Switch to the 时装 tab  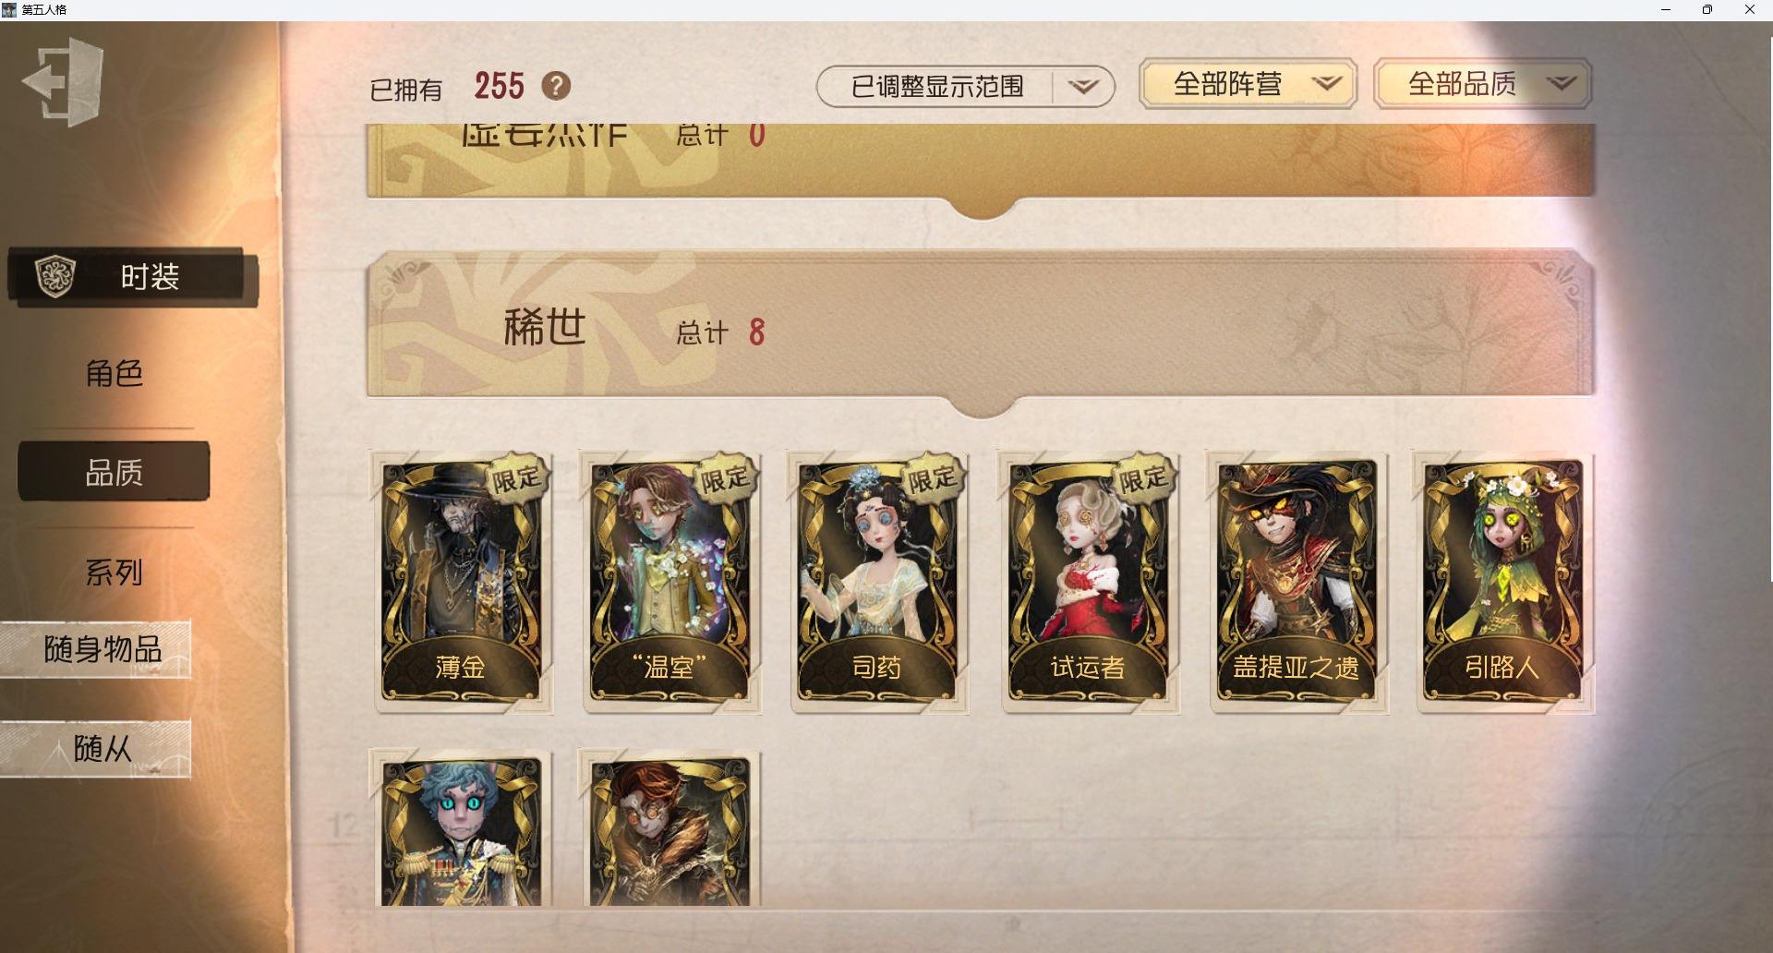point(132,276)
